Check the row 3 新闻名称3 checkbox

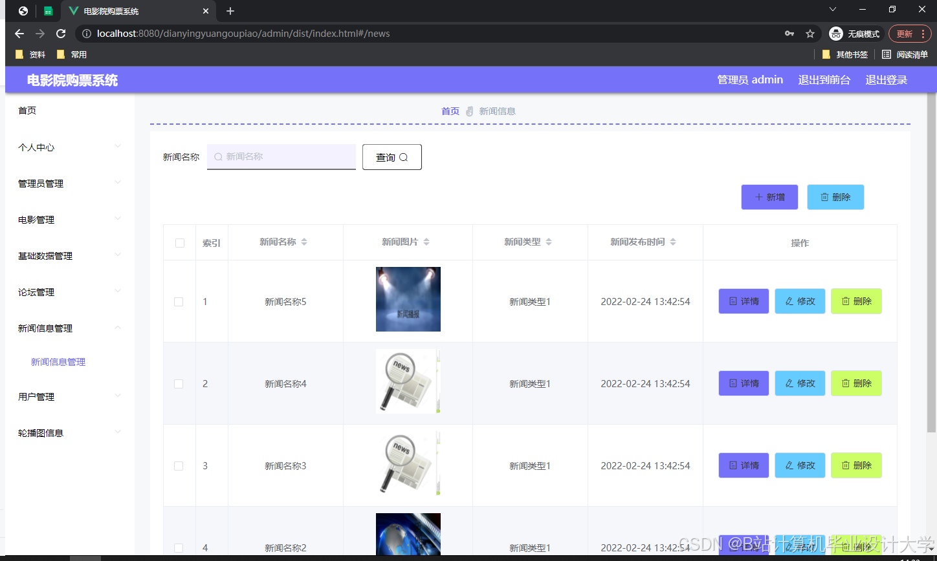(179, 466)
